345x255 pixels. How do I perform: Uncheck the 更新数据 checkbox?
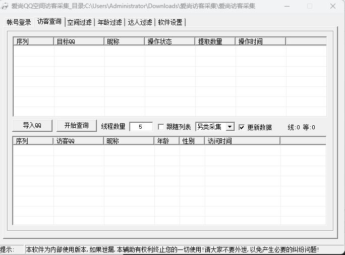[242, 127]
